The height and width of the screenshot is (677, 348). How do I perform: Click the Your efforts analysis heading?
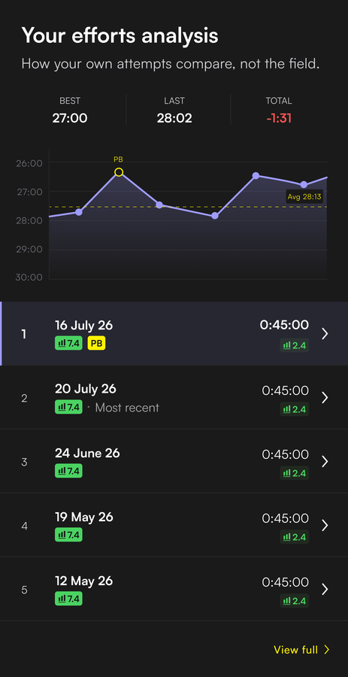point(120,35)
